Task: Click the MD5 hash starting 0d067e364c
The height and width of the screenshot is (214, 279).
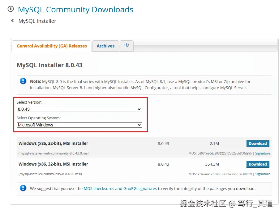Action: [225, 153]
